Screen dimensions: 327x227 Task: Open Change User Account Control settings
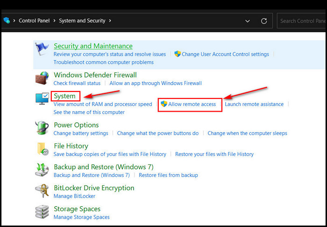click(x=226, y=54)
